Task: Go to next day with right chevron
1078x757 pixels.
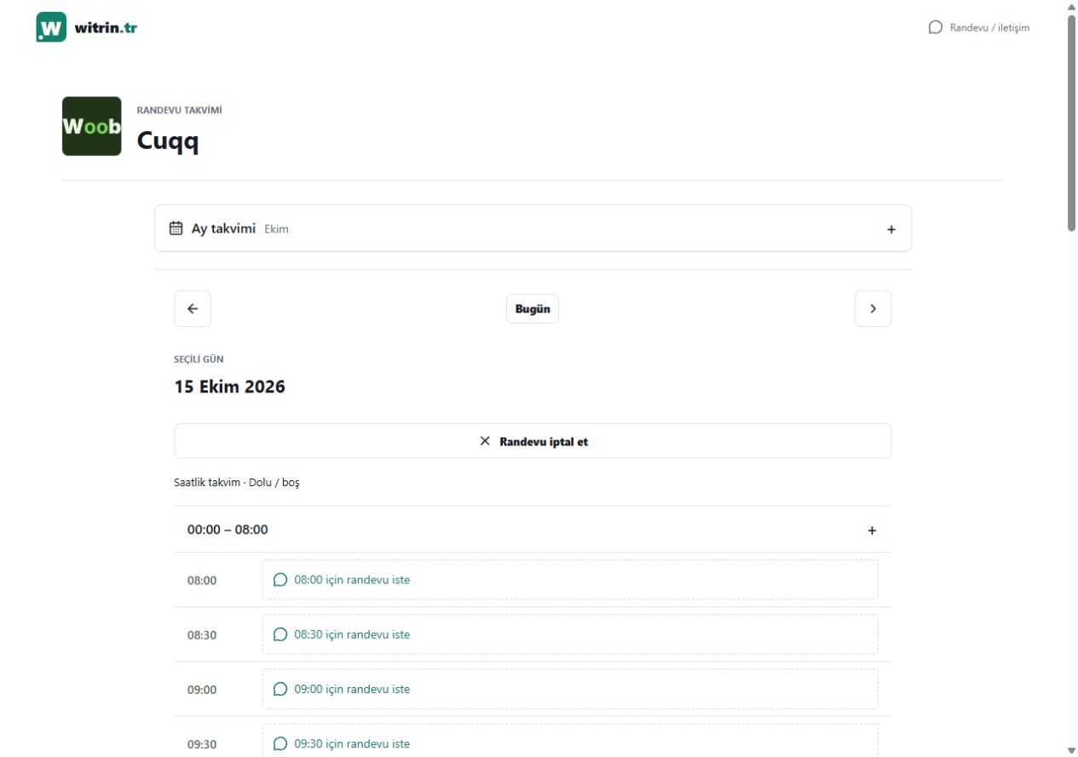Action: [x=873, y=309]
